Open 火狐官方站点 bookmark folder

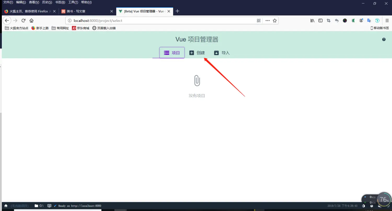click(17, 28)
